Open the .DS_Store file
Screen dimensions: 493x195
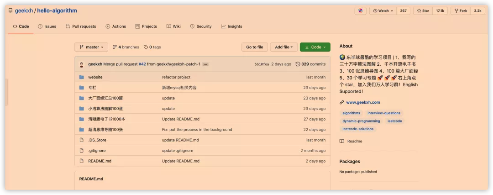tap(97, 140)
